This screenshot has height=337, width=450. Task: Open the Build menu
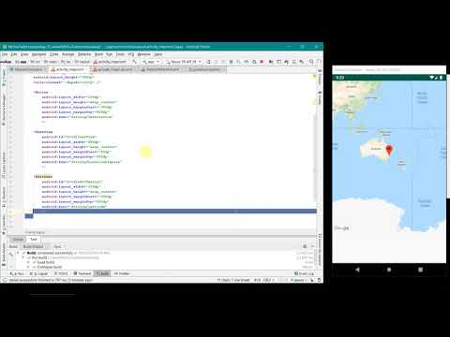[98, 54]
